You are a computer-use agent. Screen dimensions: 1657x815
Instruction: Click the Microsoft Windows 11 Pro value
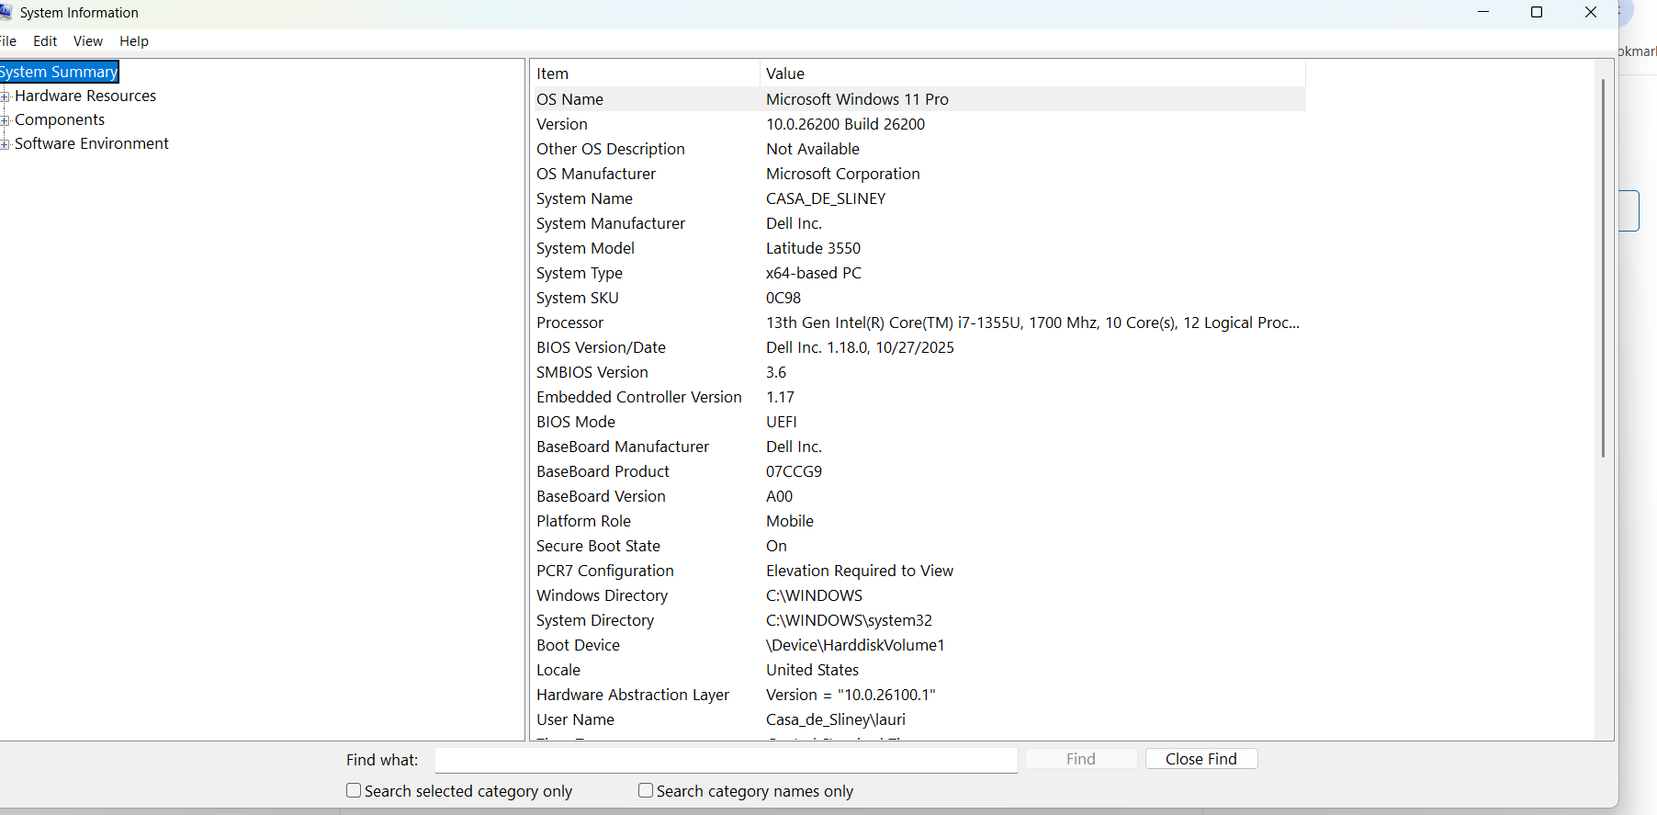(x=857, y=99)
